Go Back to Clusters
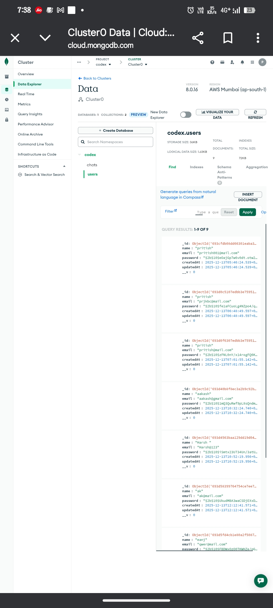Screen dimensions: 273x608 pos(95,78)
